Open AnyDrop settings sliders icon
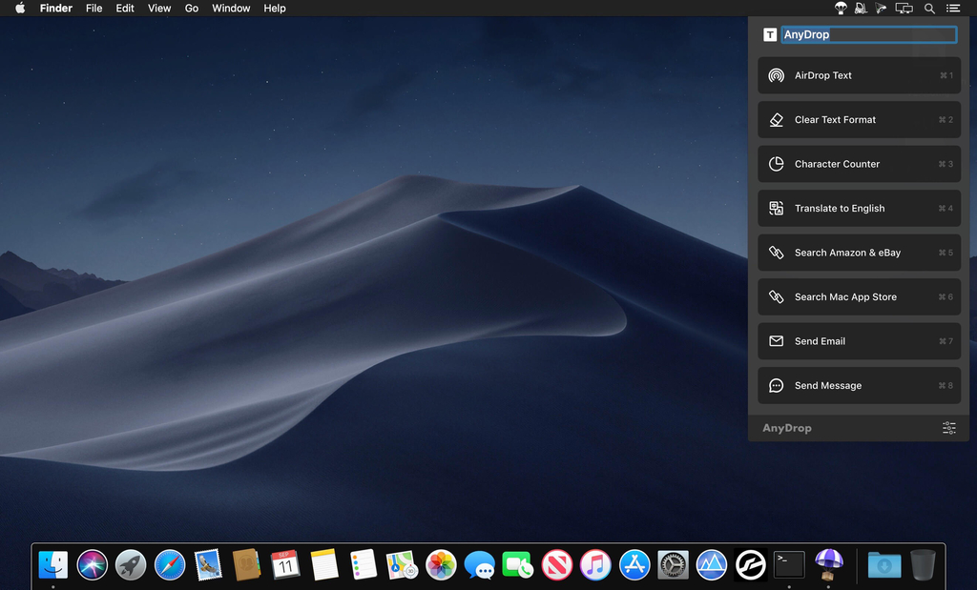 948,428
